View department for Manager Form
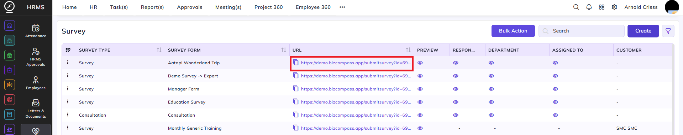Image resolution: width=683 pixels, height=135 pixels. (491, 89)
